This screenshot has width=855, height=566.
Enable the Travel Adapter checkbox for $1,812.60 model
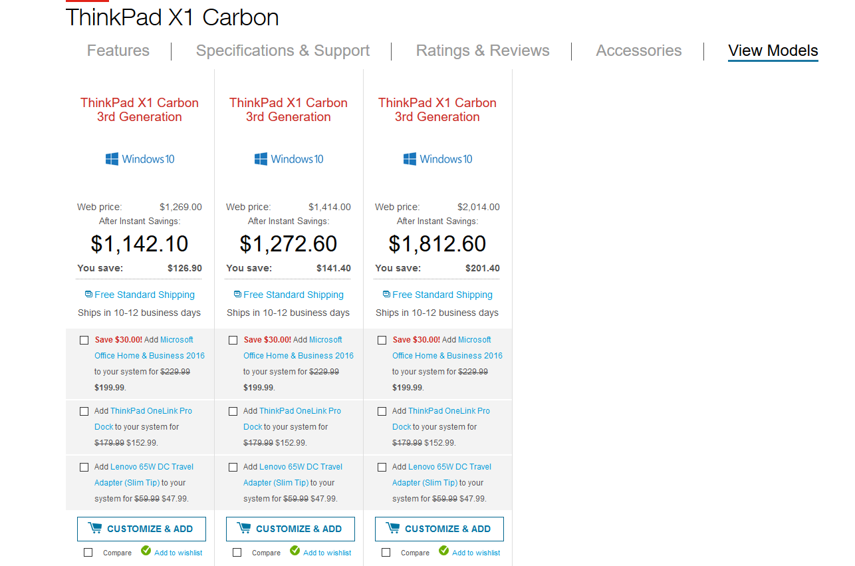(x=382, y=467)
